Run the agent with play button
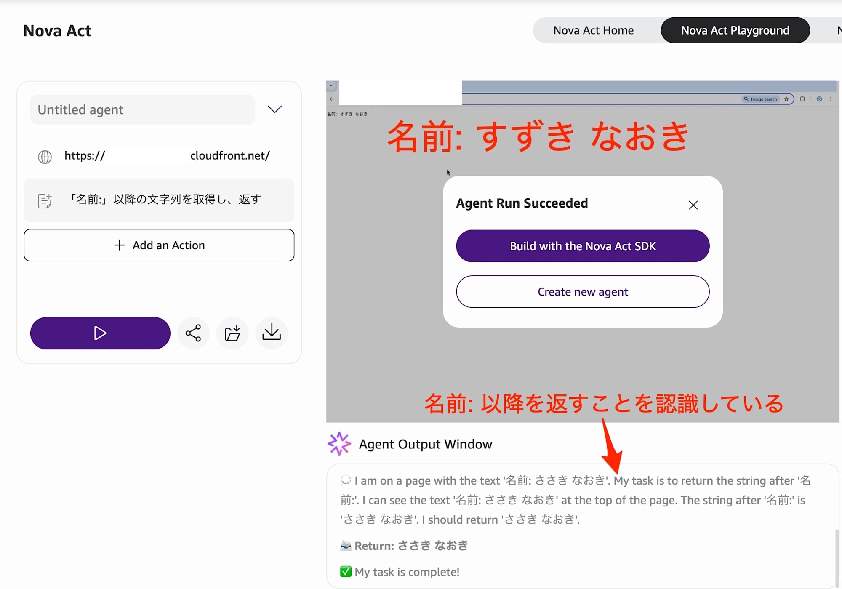The width and height of the screenshot is (842, 589). click(100, 333)
